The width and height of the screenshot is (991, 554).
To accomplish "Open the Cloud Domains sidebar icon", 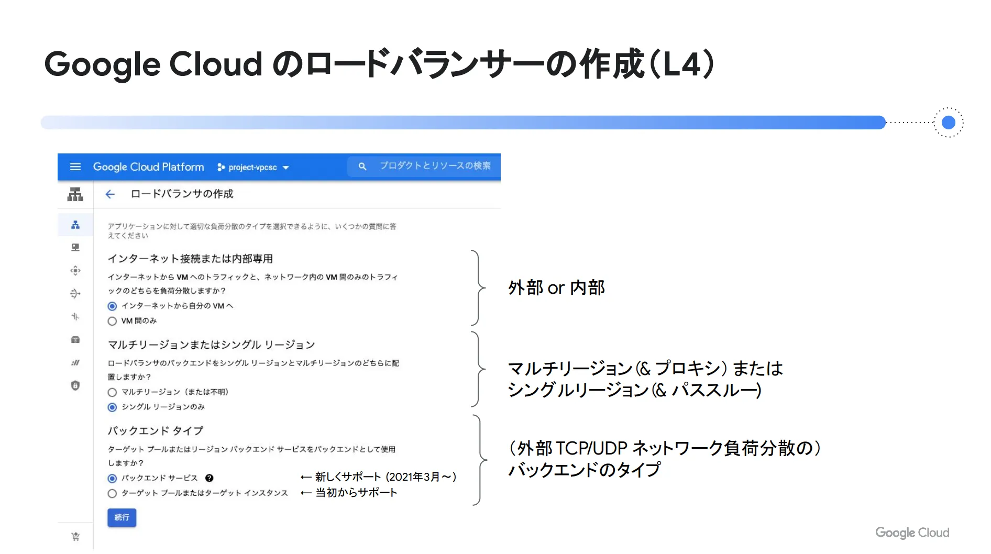I will 75,362.
